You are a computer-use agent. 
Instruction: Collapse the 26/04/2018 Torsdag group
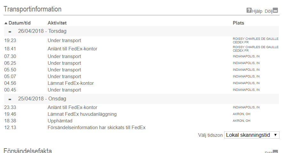click(x=10, y=32)
